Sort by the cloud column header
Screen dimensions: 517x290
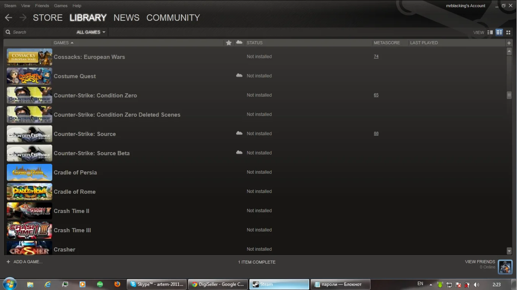point(239,42)
